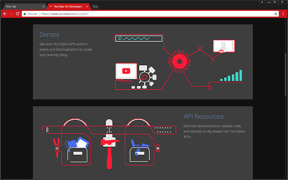Open the Chrome user profile button
This screenshot has height=180, width=288.
click(262, 2)
